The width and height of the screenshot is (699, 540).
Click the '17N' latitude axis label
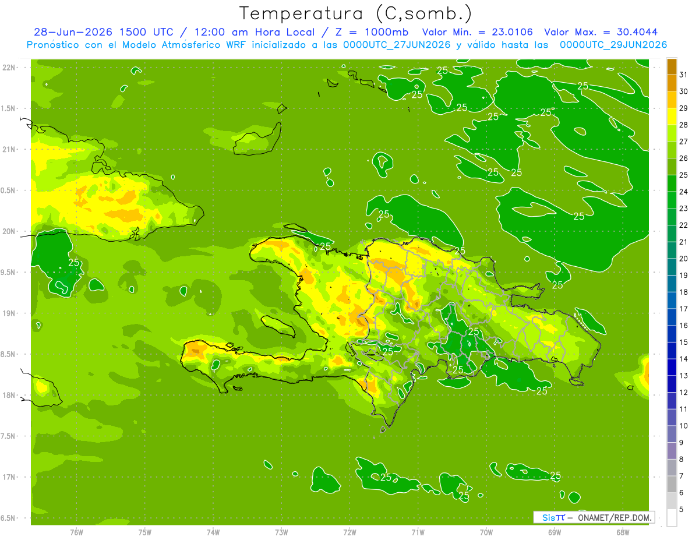[x=9, y=477]
